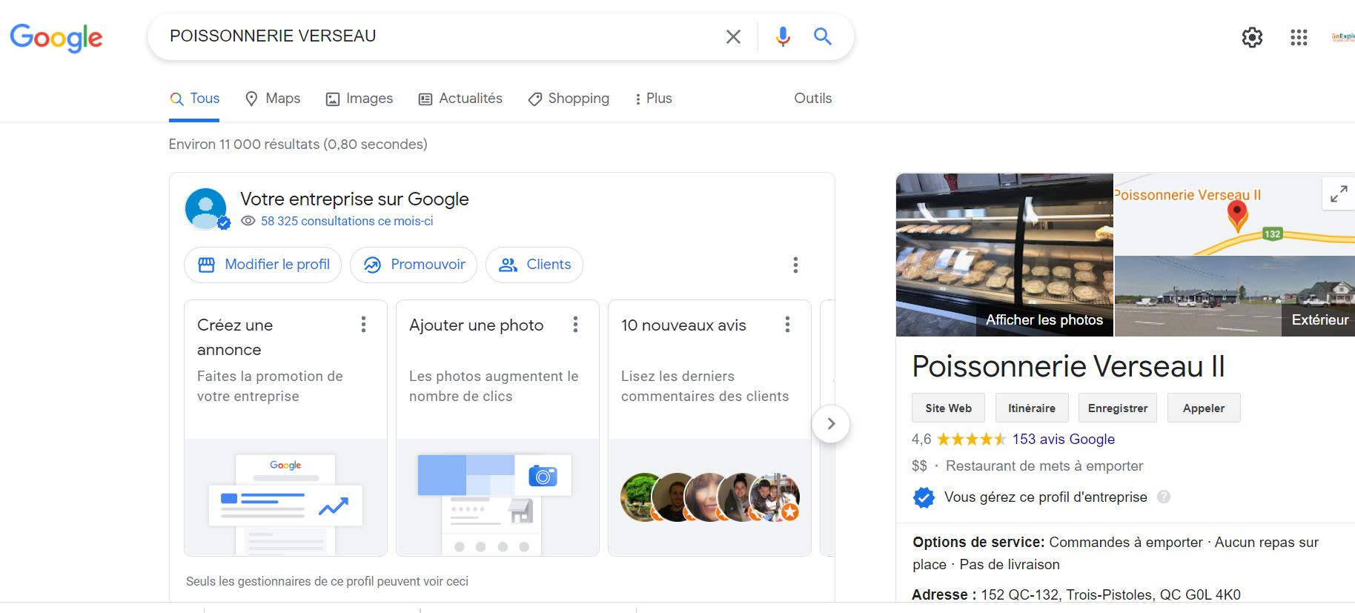Click the Promouvoir button
The height and width of the screenshot is (613, 1355).
pyautogui.click(x=414, y=265)
